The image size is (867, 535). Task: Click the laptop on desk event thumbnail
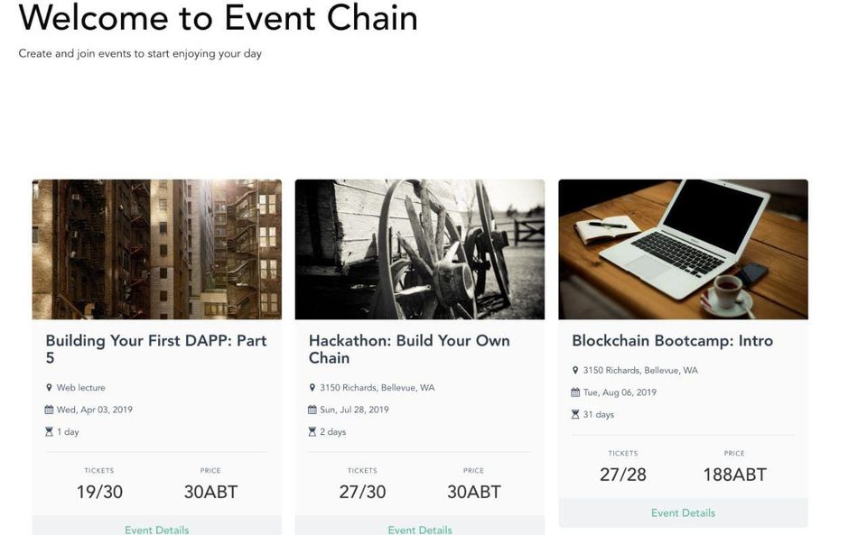683,249
